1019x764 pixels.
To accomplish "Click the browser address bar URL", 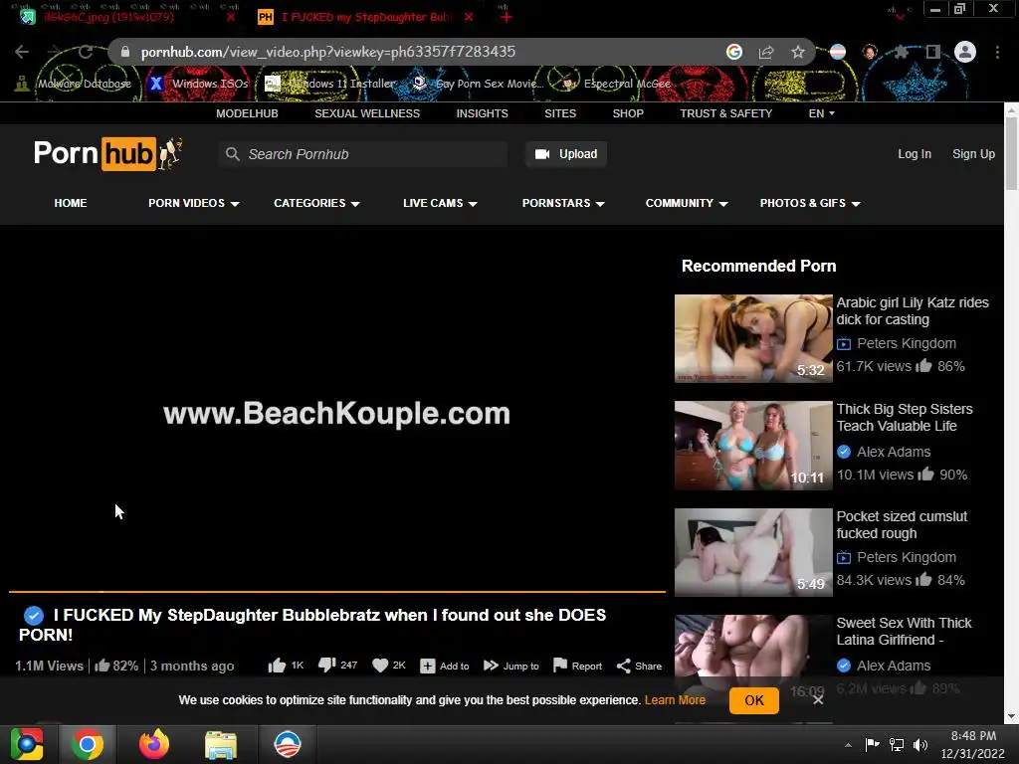I will (328, 52).
